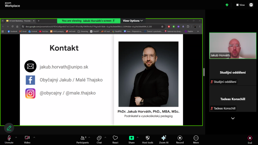
Task: Open the Streaming bookmarks folder
Action: point(83,31)
